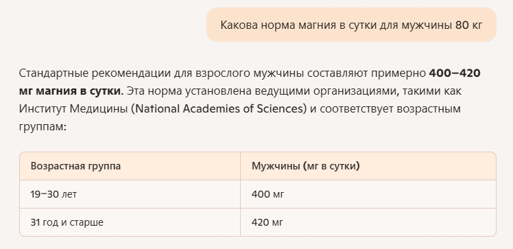This screenshot has height=249, width=513.
Task: Select the "19–30 лет" table cell
Action: coord(130,194)
